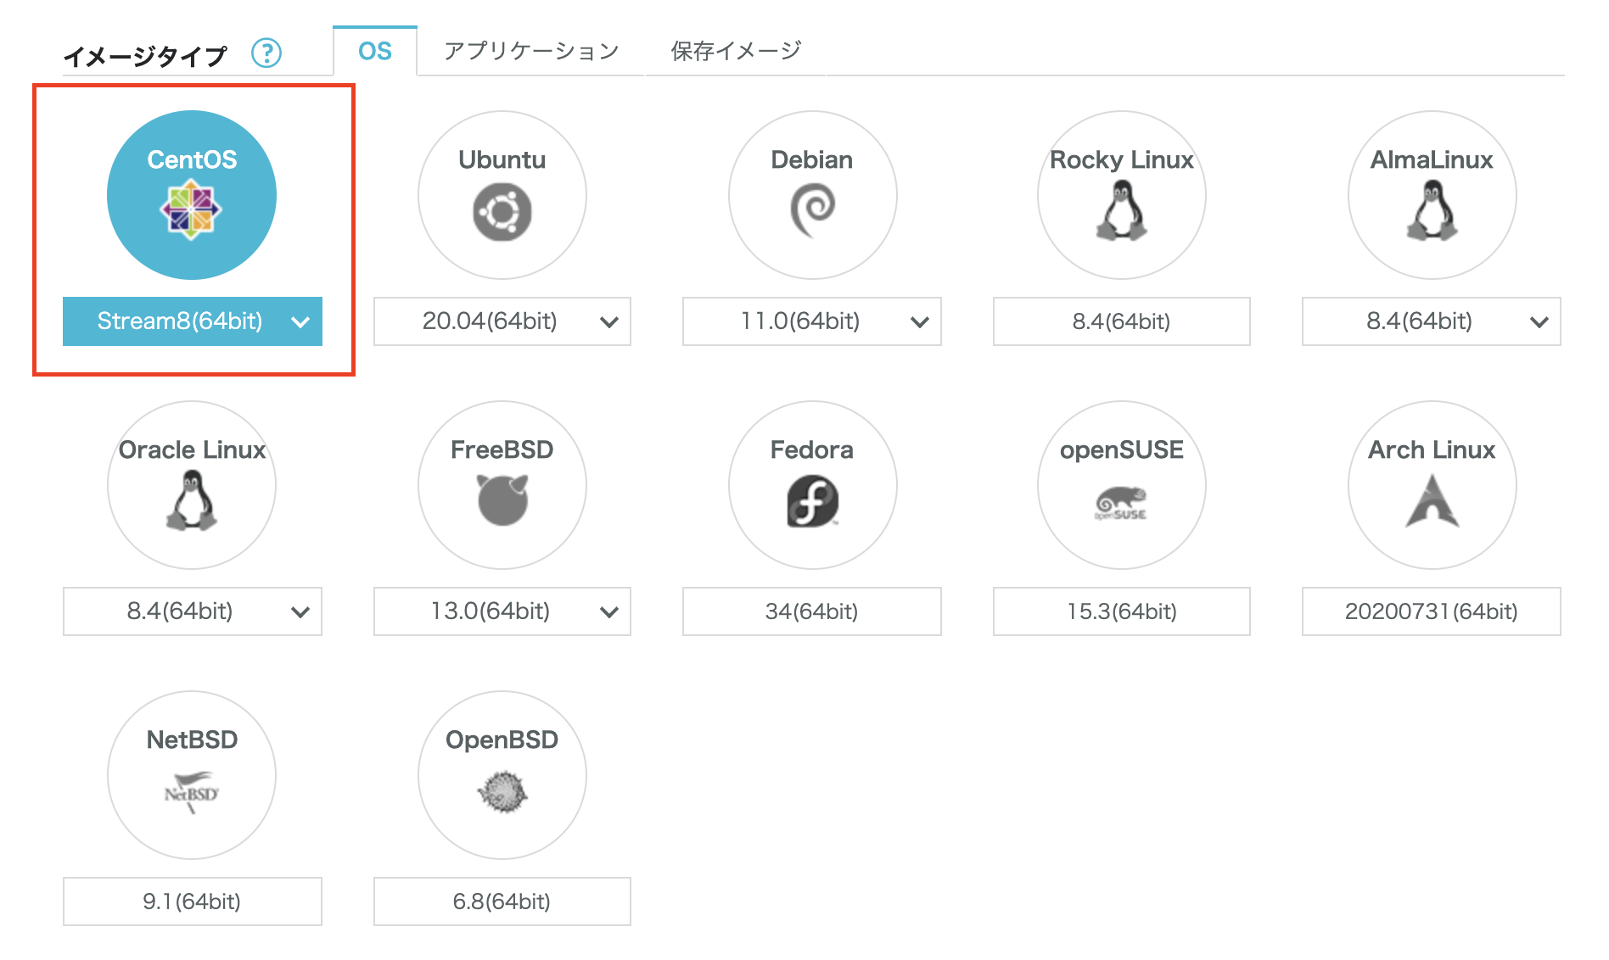Select the CentOS image icon
Screen dimensions: 1609x960
[x=191, y=194]
